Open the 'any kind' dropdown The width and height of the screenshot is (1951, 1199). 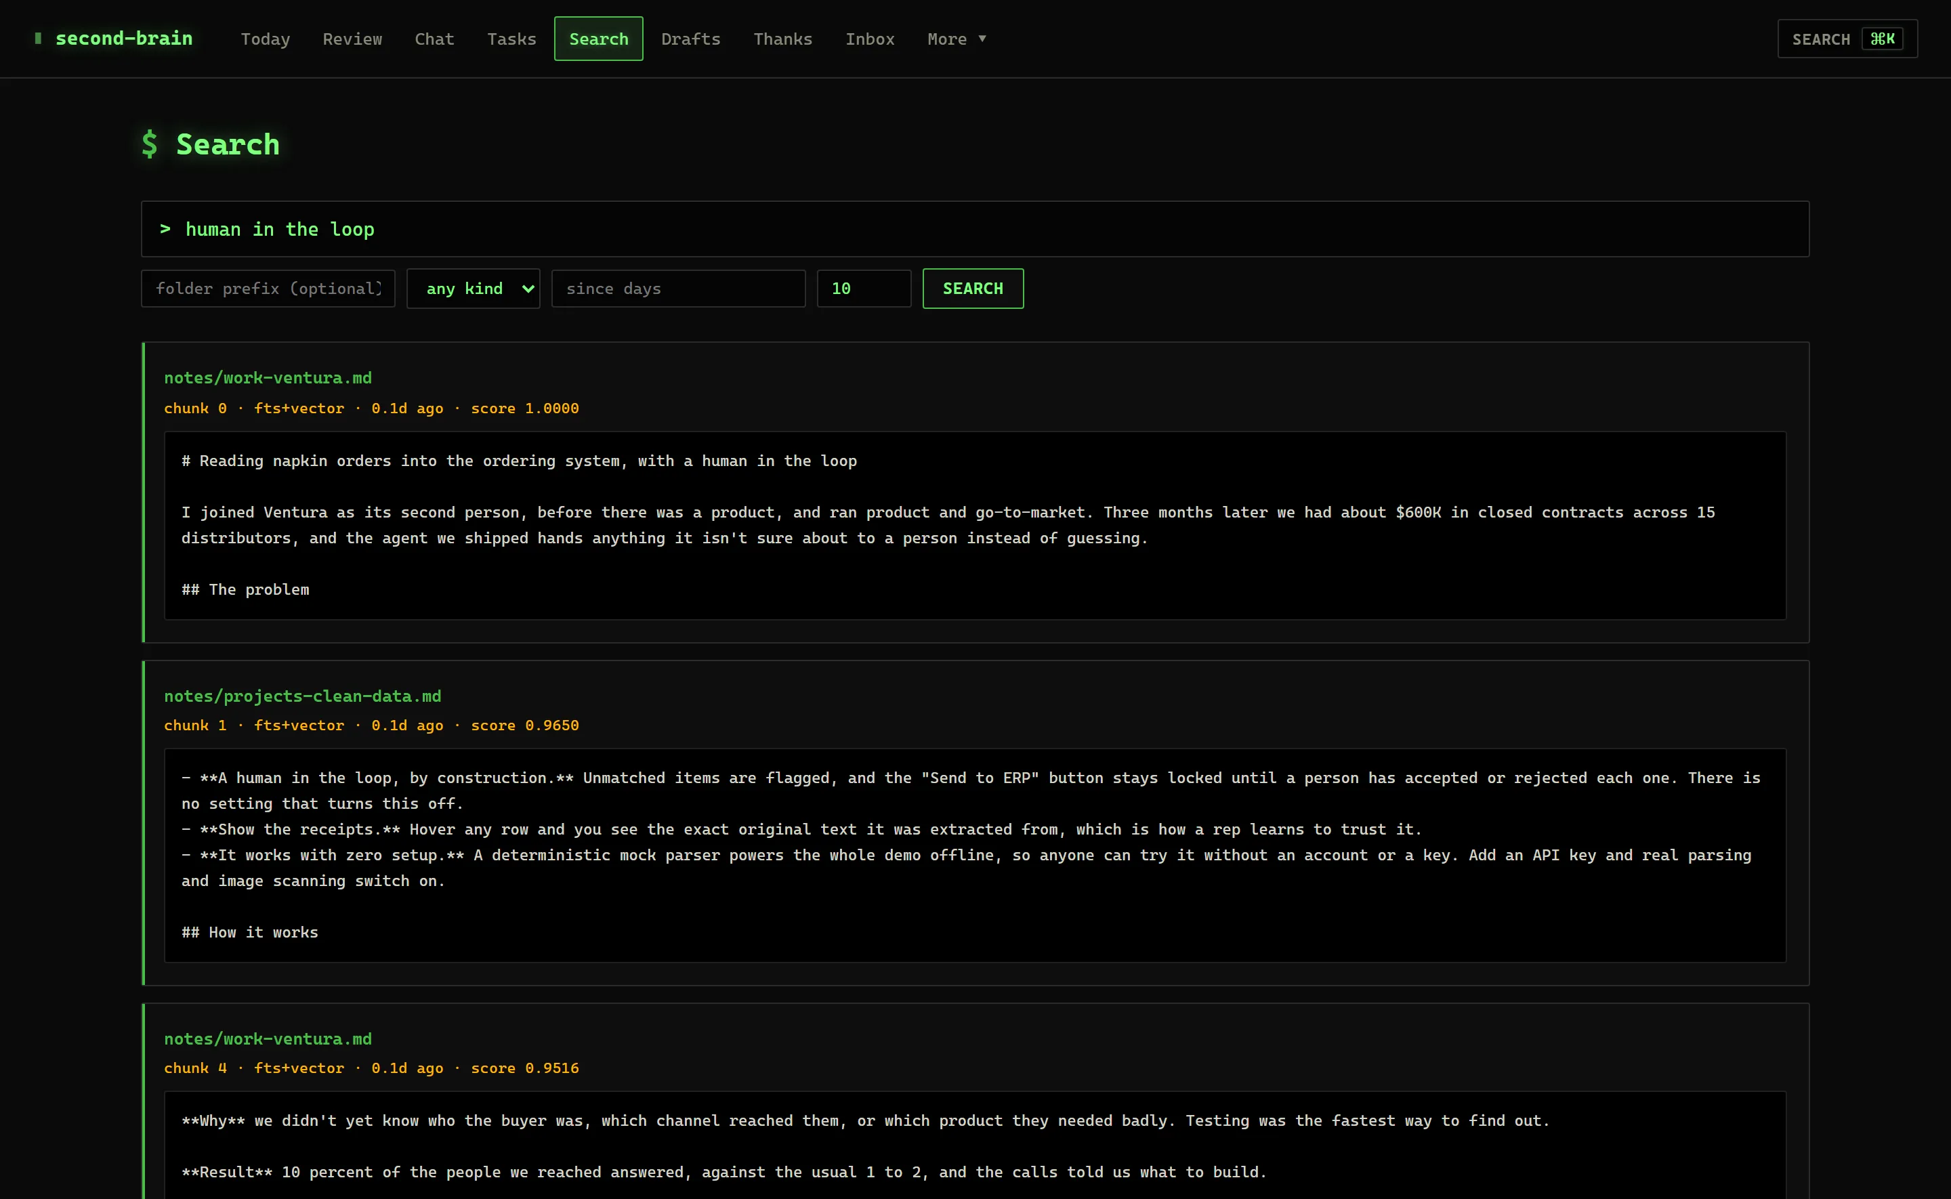(474, 289)
